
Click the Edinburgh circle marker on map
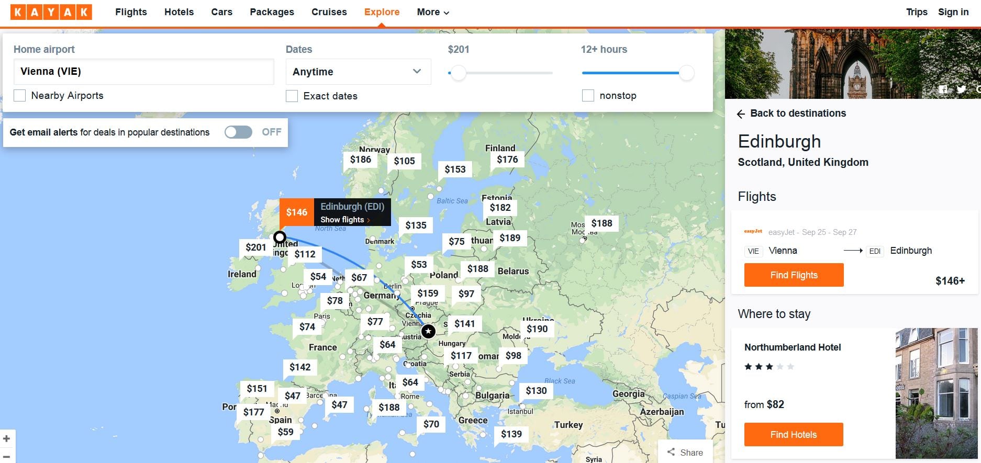coord(280,237)
